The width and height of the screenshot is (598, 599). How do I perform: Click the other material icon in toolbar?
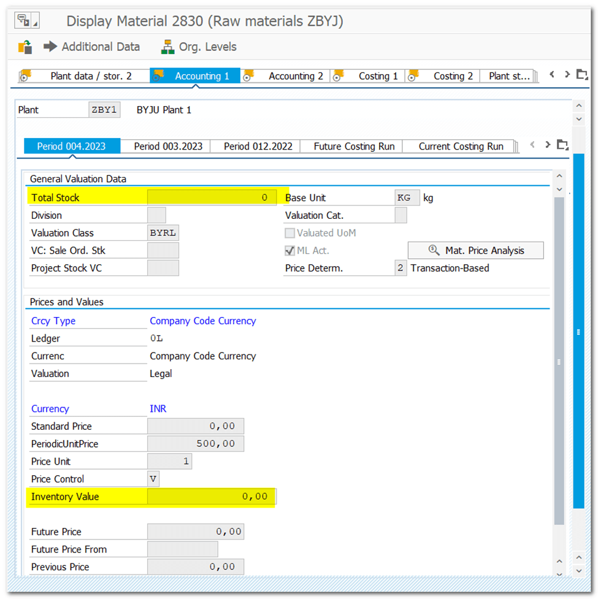pos(25,47)
